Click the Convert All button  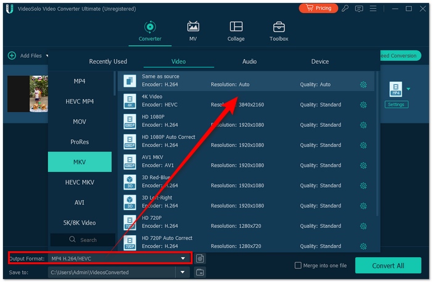coord(388,265)
